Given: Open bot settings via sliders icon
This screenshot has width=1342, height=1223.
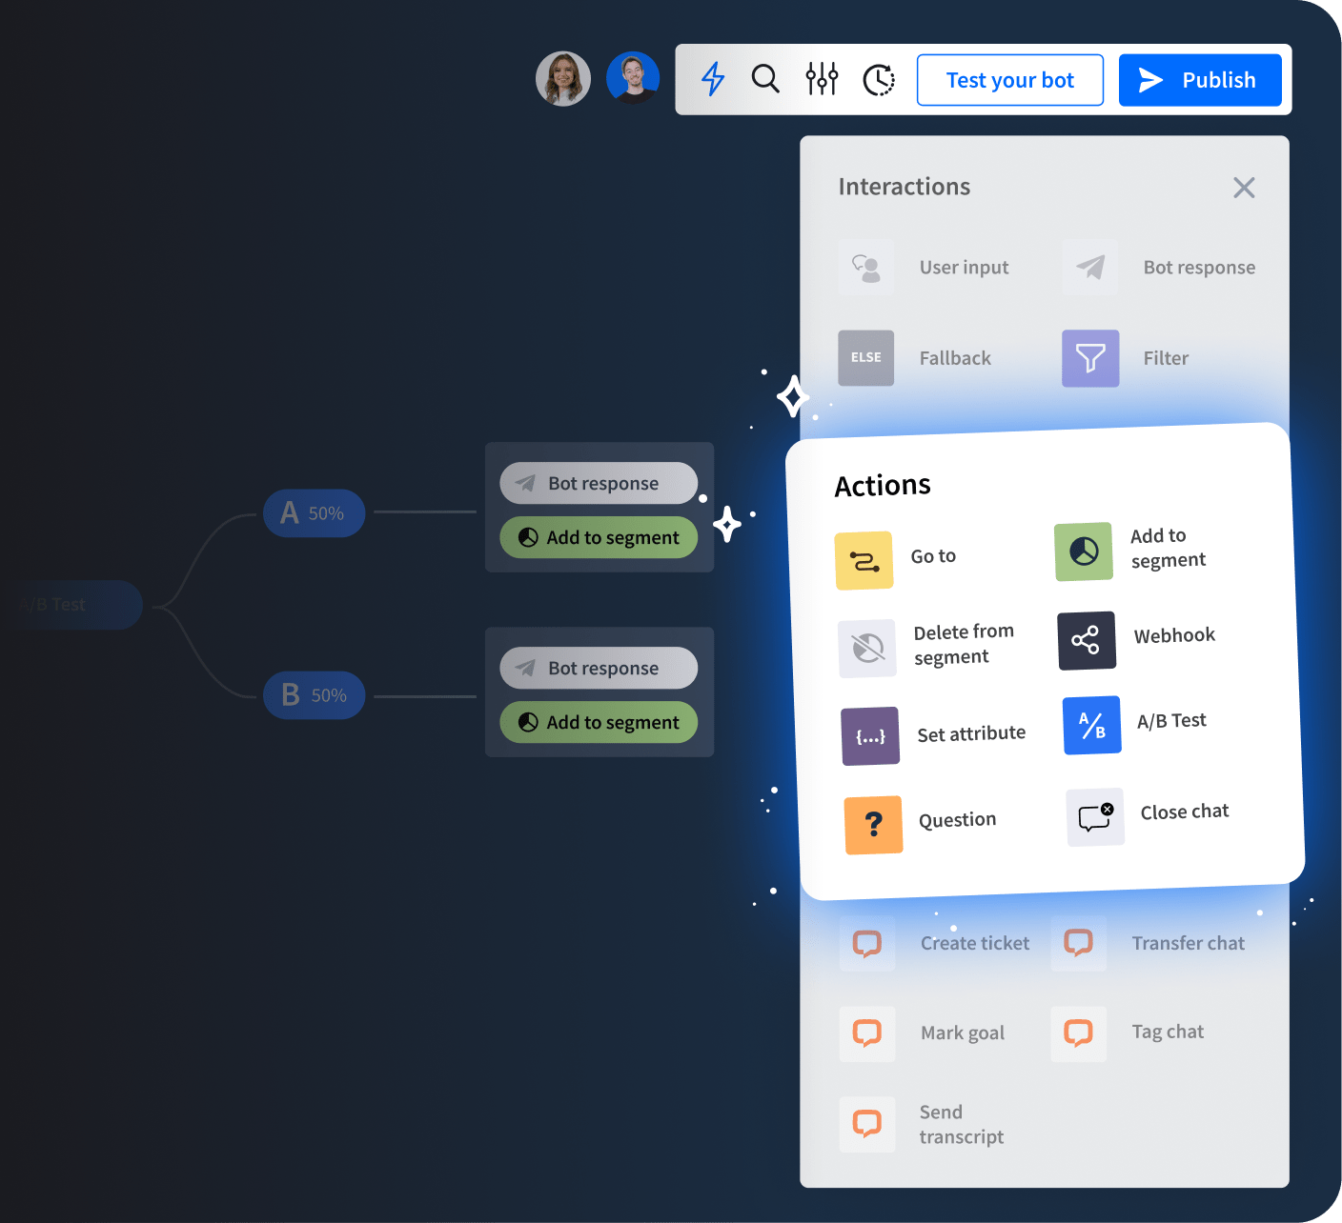Looking at the screenshot, I should [x=822, y=79].
